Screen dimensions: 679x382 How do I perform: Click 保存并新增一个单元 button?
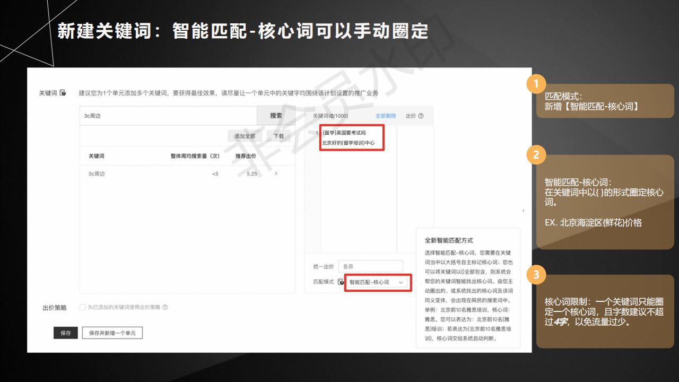(112, 333)
